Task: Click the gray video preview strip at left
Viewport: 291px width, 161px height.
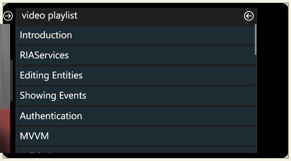Action: pos(5,66)
